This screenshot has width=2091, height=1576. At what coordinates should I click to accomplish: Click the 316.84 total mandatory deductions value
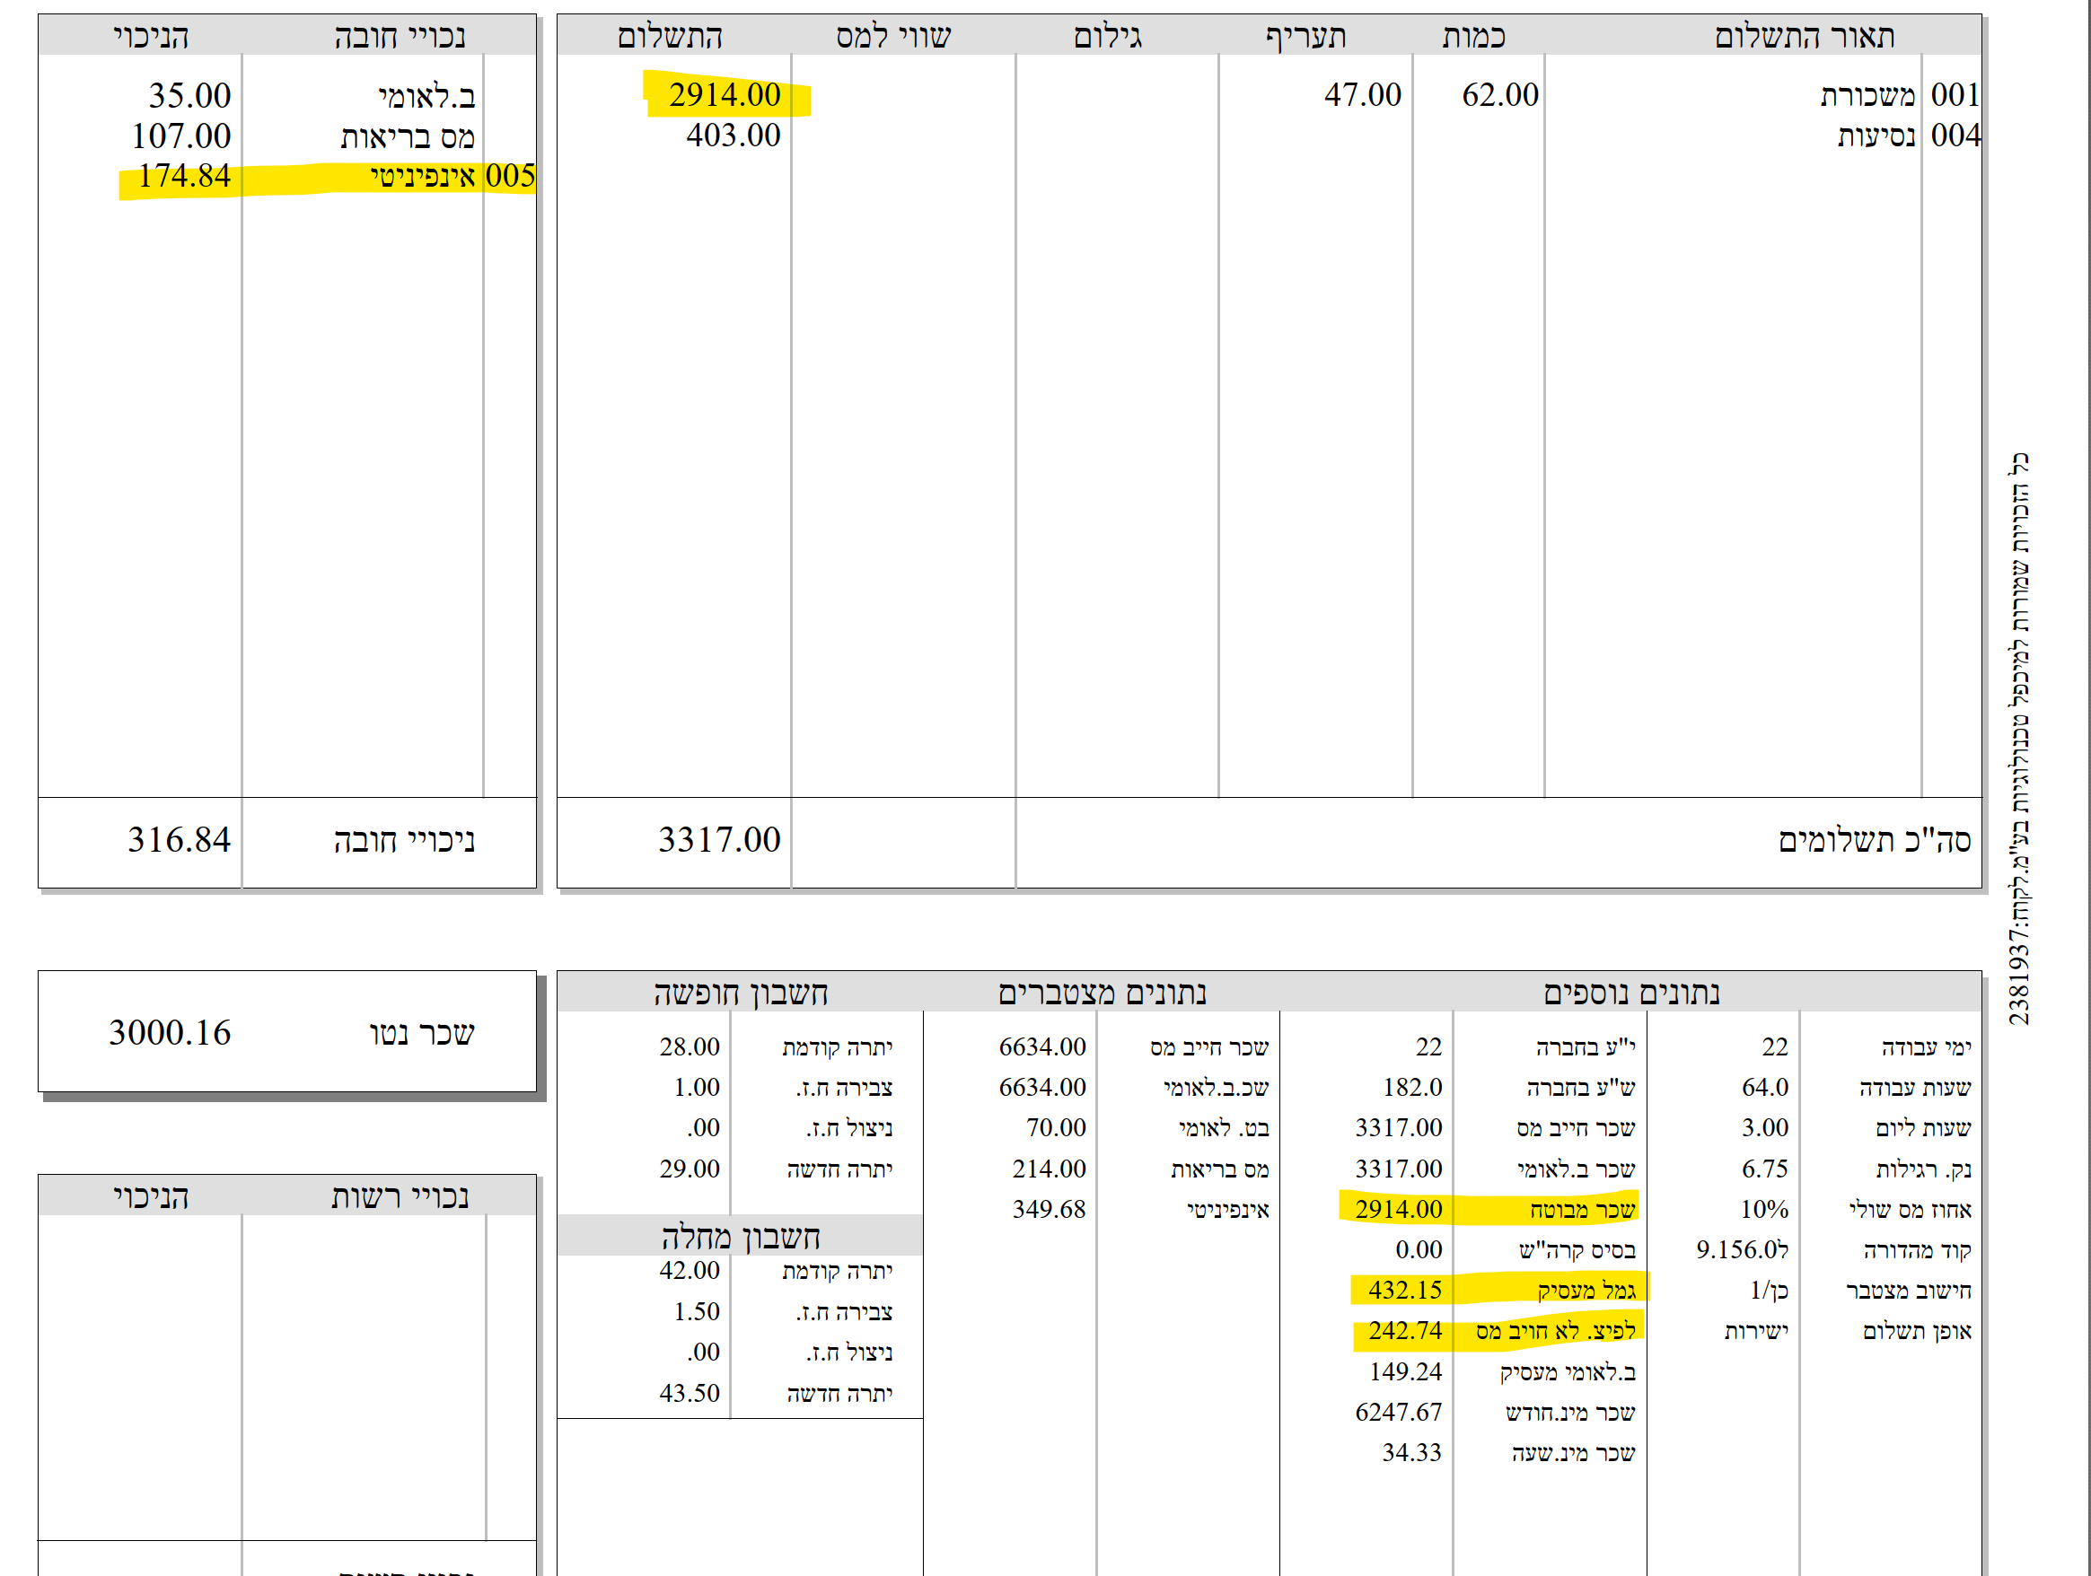pos(179,839)
